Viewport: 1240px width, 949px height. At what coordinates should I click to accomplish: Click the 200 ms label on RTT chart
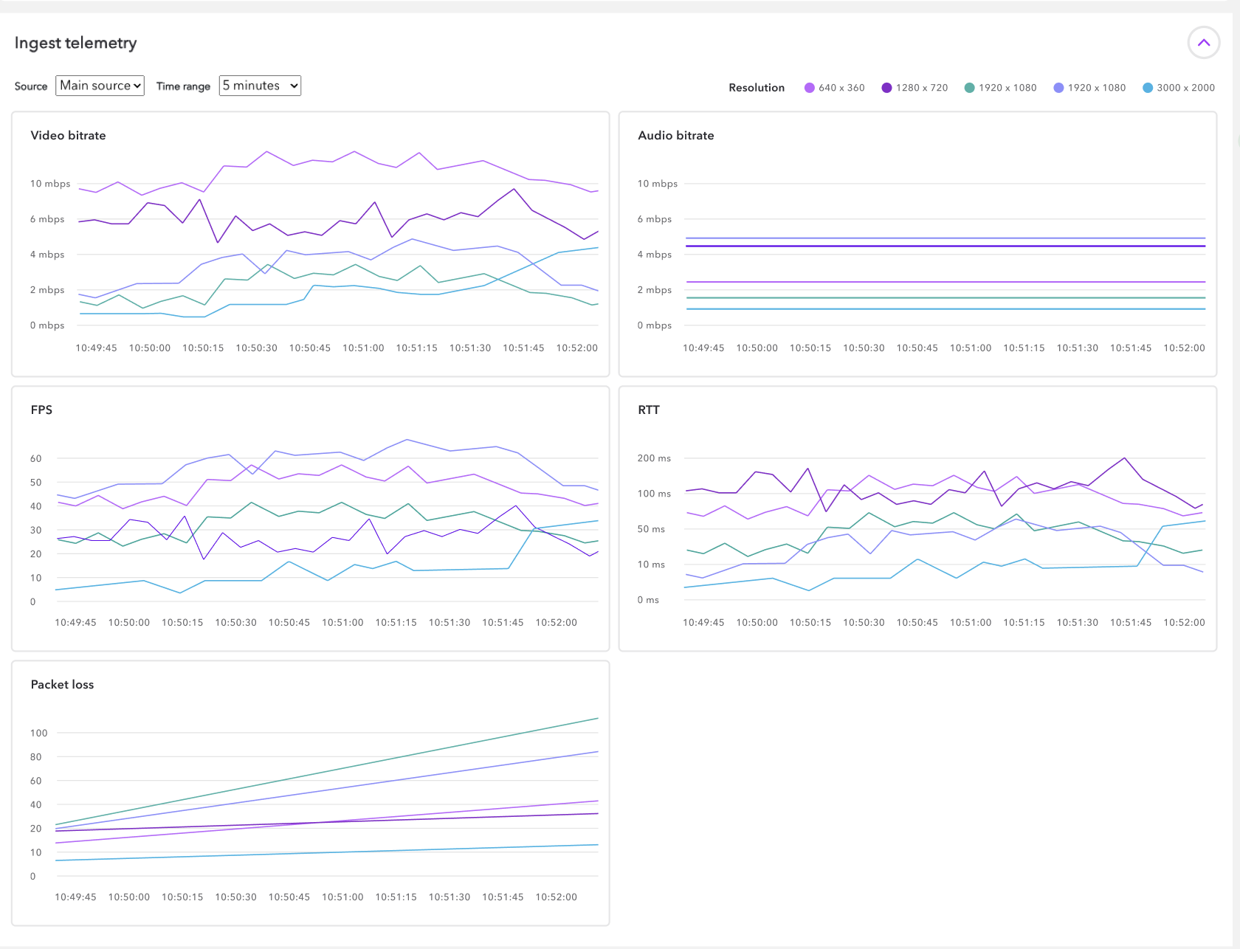point(654,458)
